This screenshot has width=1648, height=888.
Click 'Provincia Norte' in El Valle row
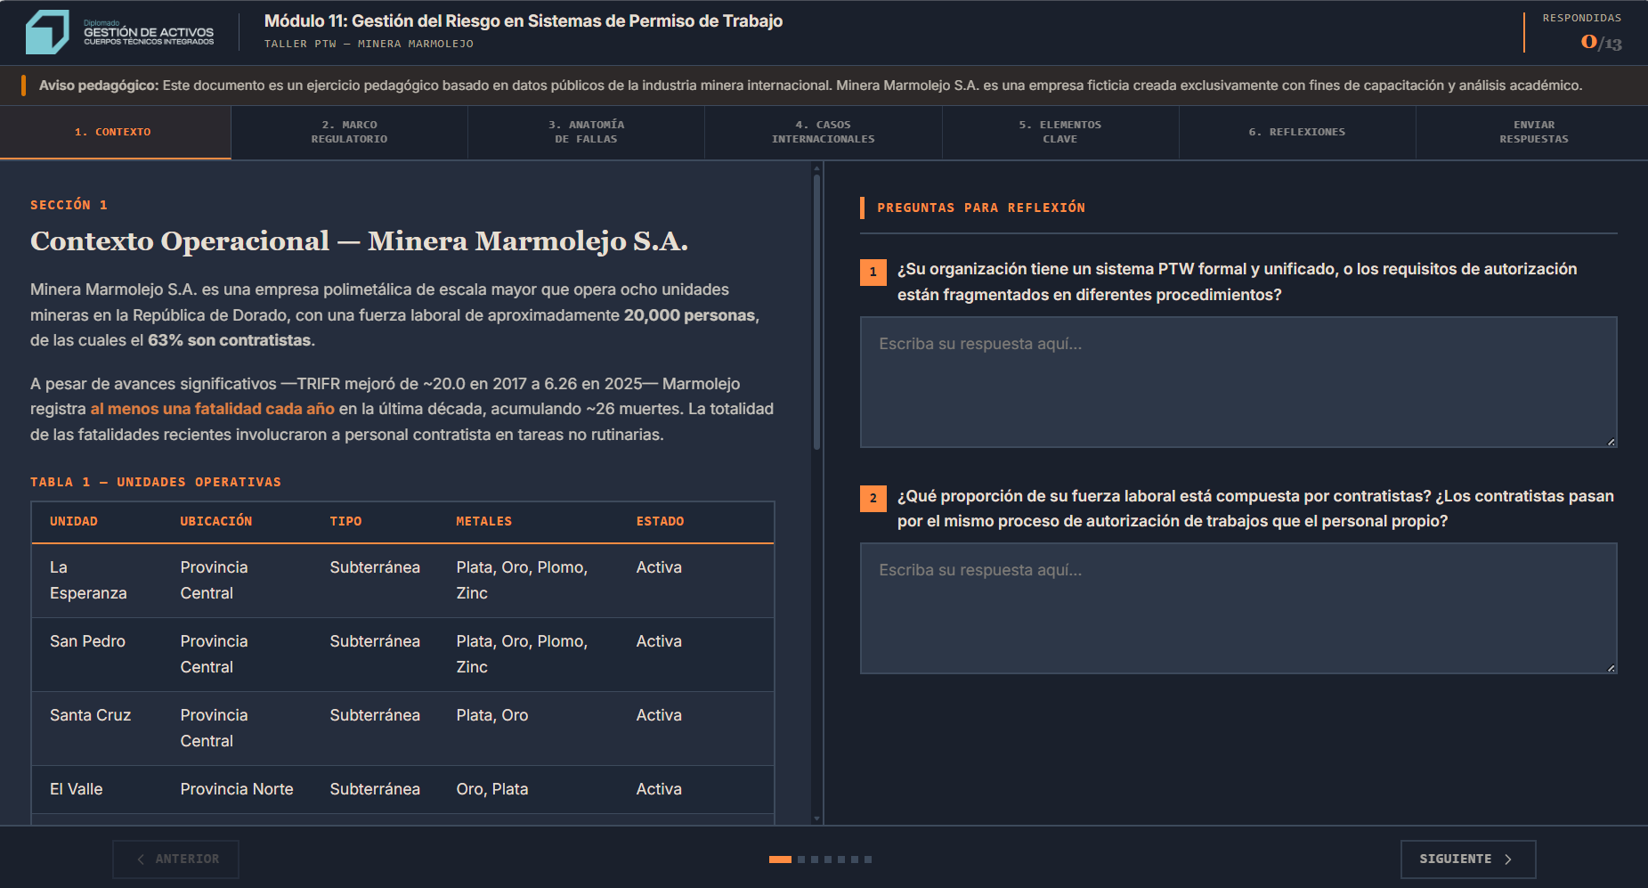point(237,789)
